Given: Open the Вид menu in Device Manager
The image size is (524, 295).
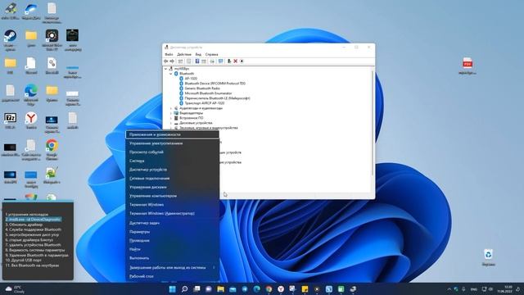Looking at the screenshot, I should [198, 54].
